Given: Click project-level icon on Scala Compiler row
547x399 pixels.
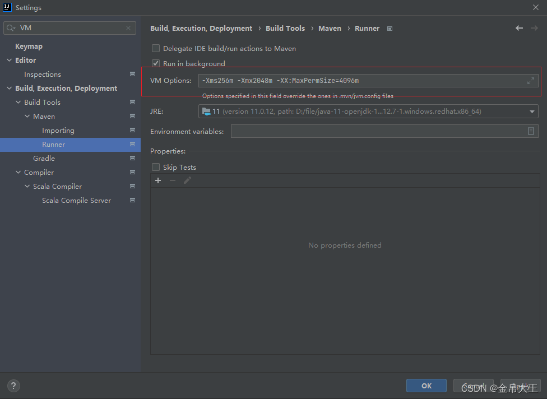Looking at the screenshot, I should [133, 186].
